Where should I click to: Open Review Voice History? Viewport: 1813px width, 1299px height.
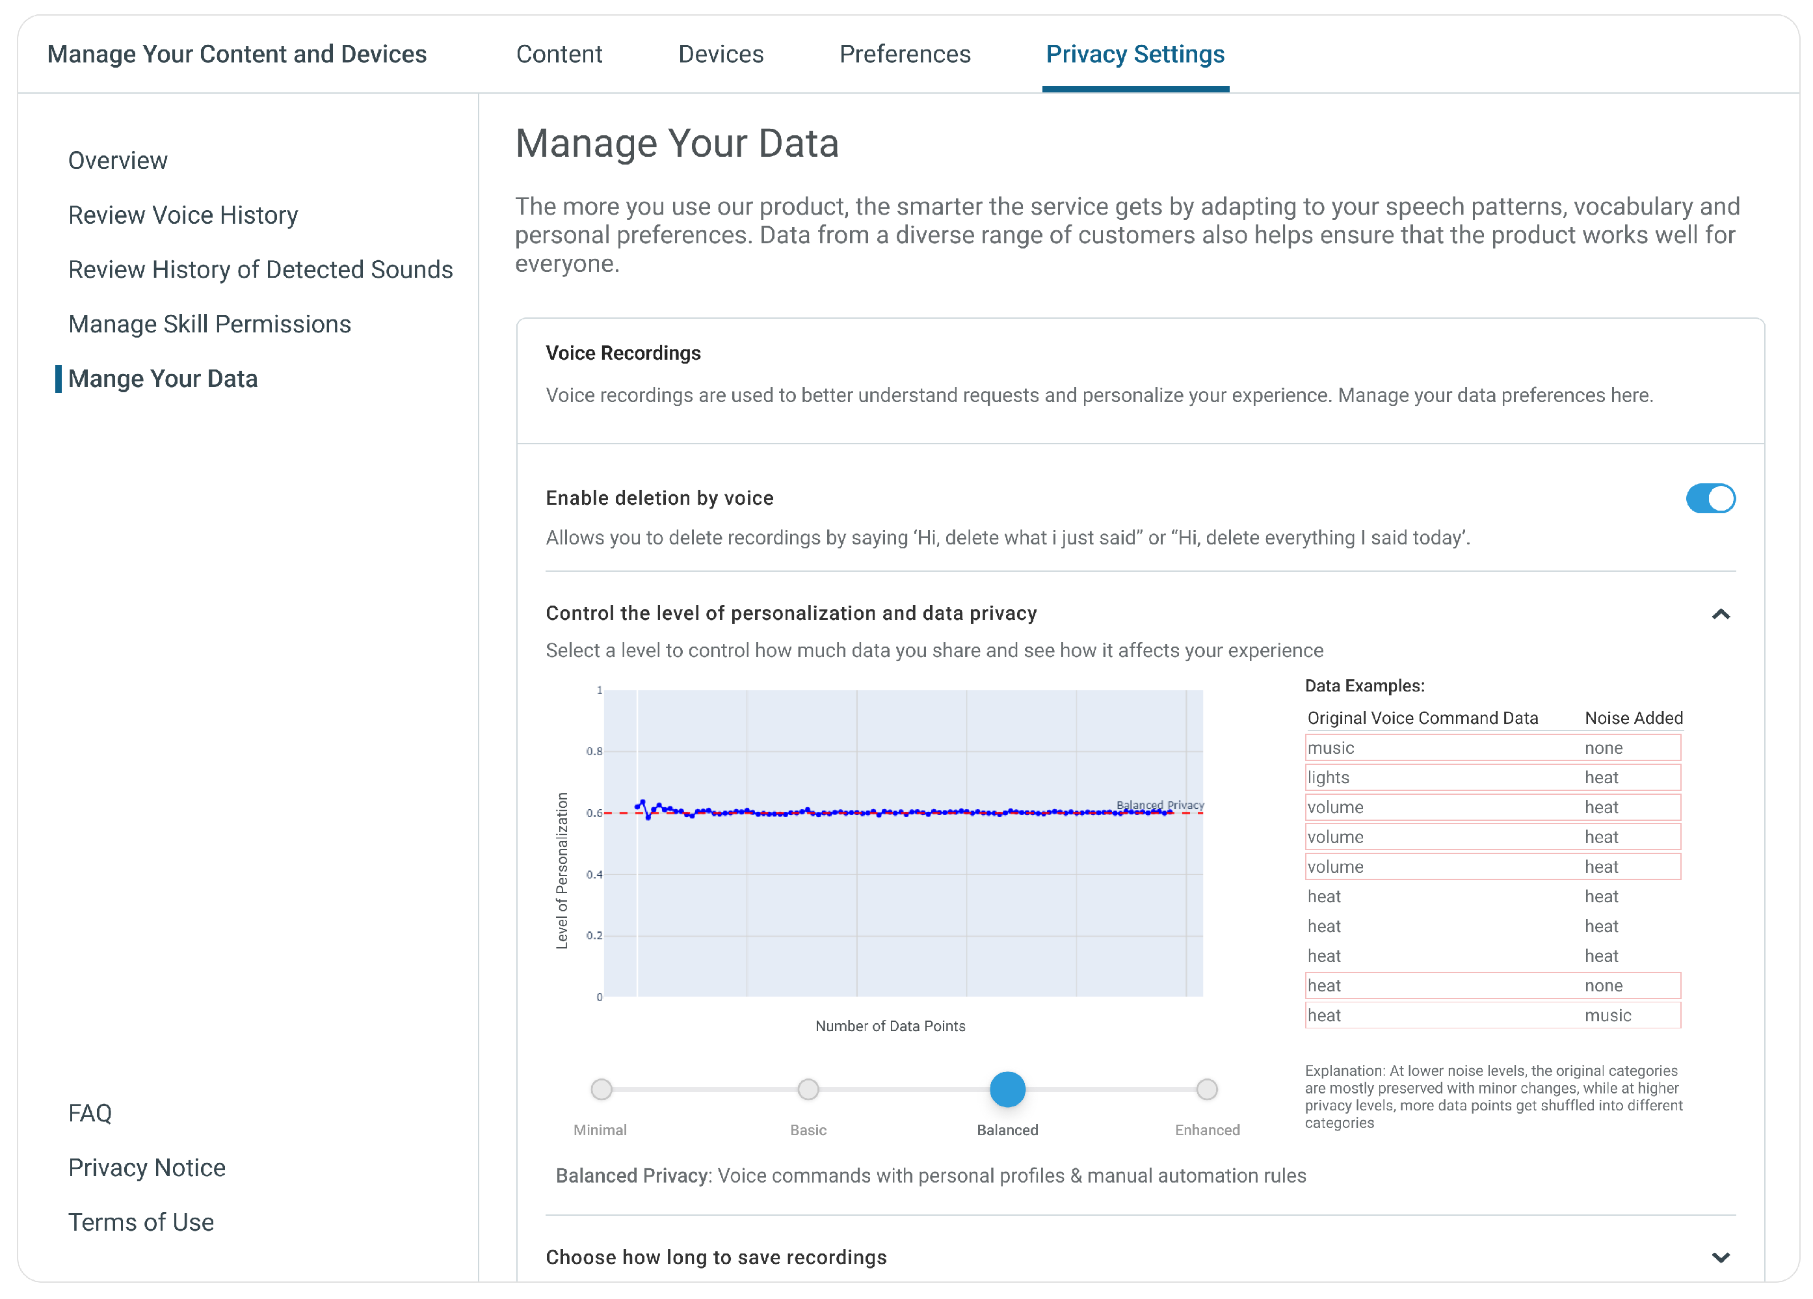coord(183,215)
